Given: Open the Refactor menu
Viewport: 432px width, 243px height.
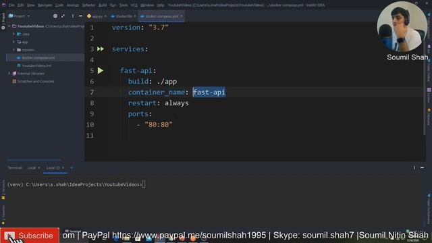Looking at the screenshot, I should click(88, 5).
